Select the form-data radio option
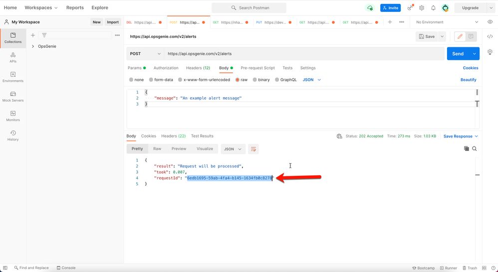Viewport: 498px width, 272px height. click(x=151, y=80)
